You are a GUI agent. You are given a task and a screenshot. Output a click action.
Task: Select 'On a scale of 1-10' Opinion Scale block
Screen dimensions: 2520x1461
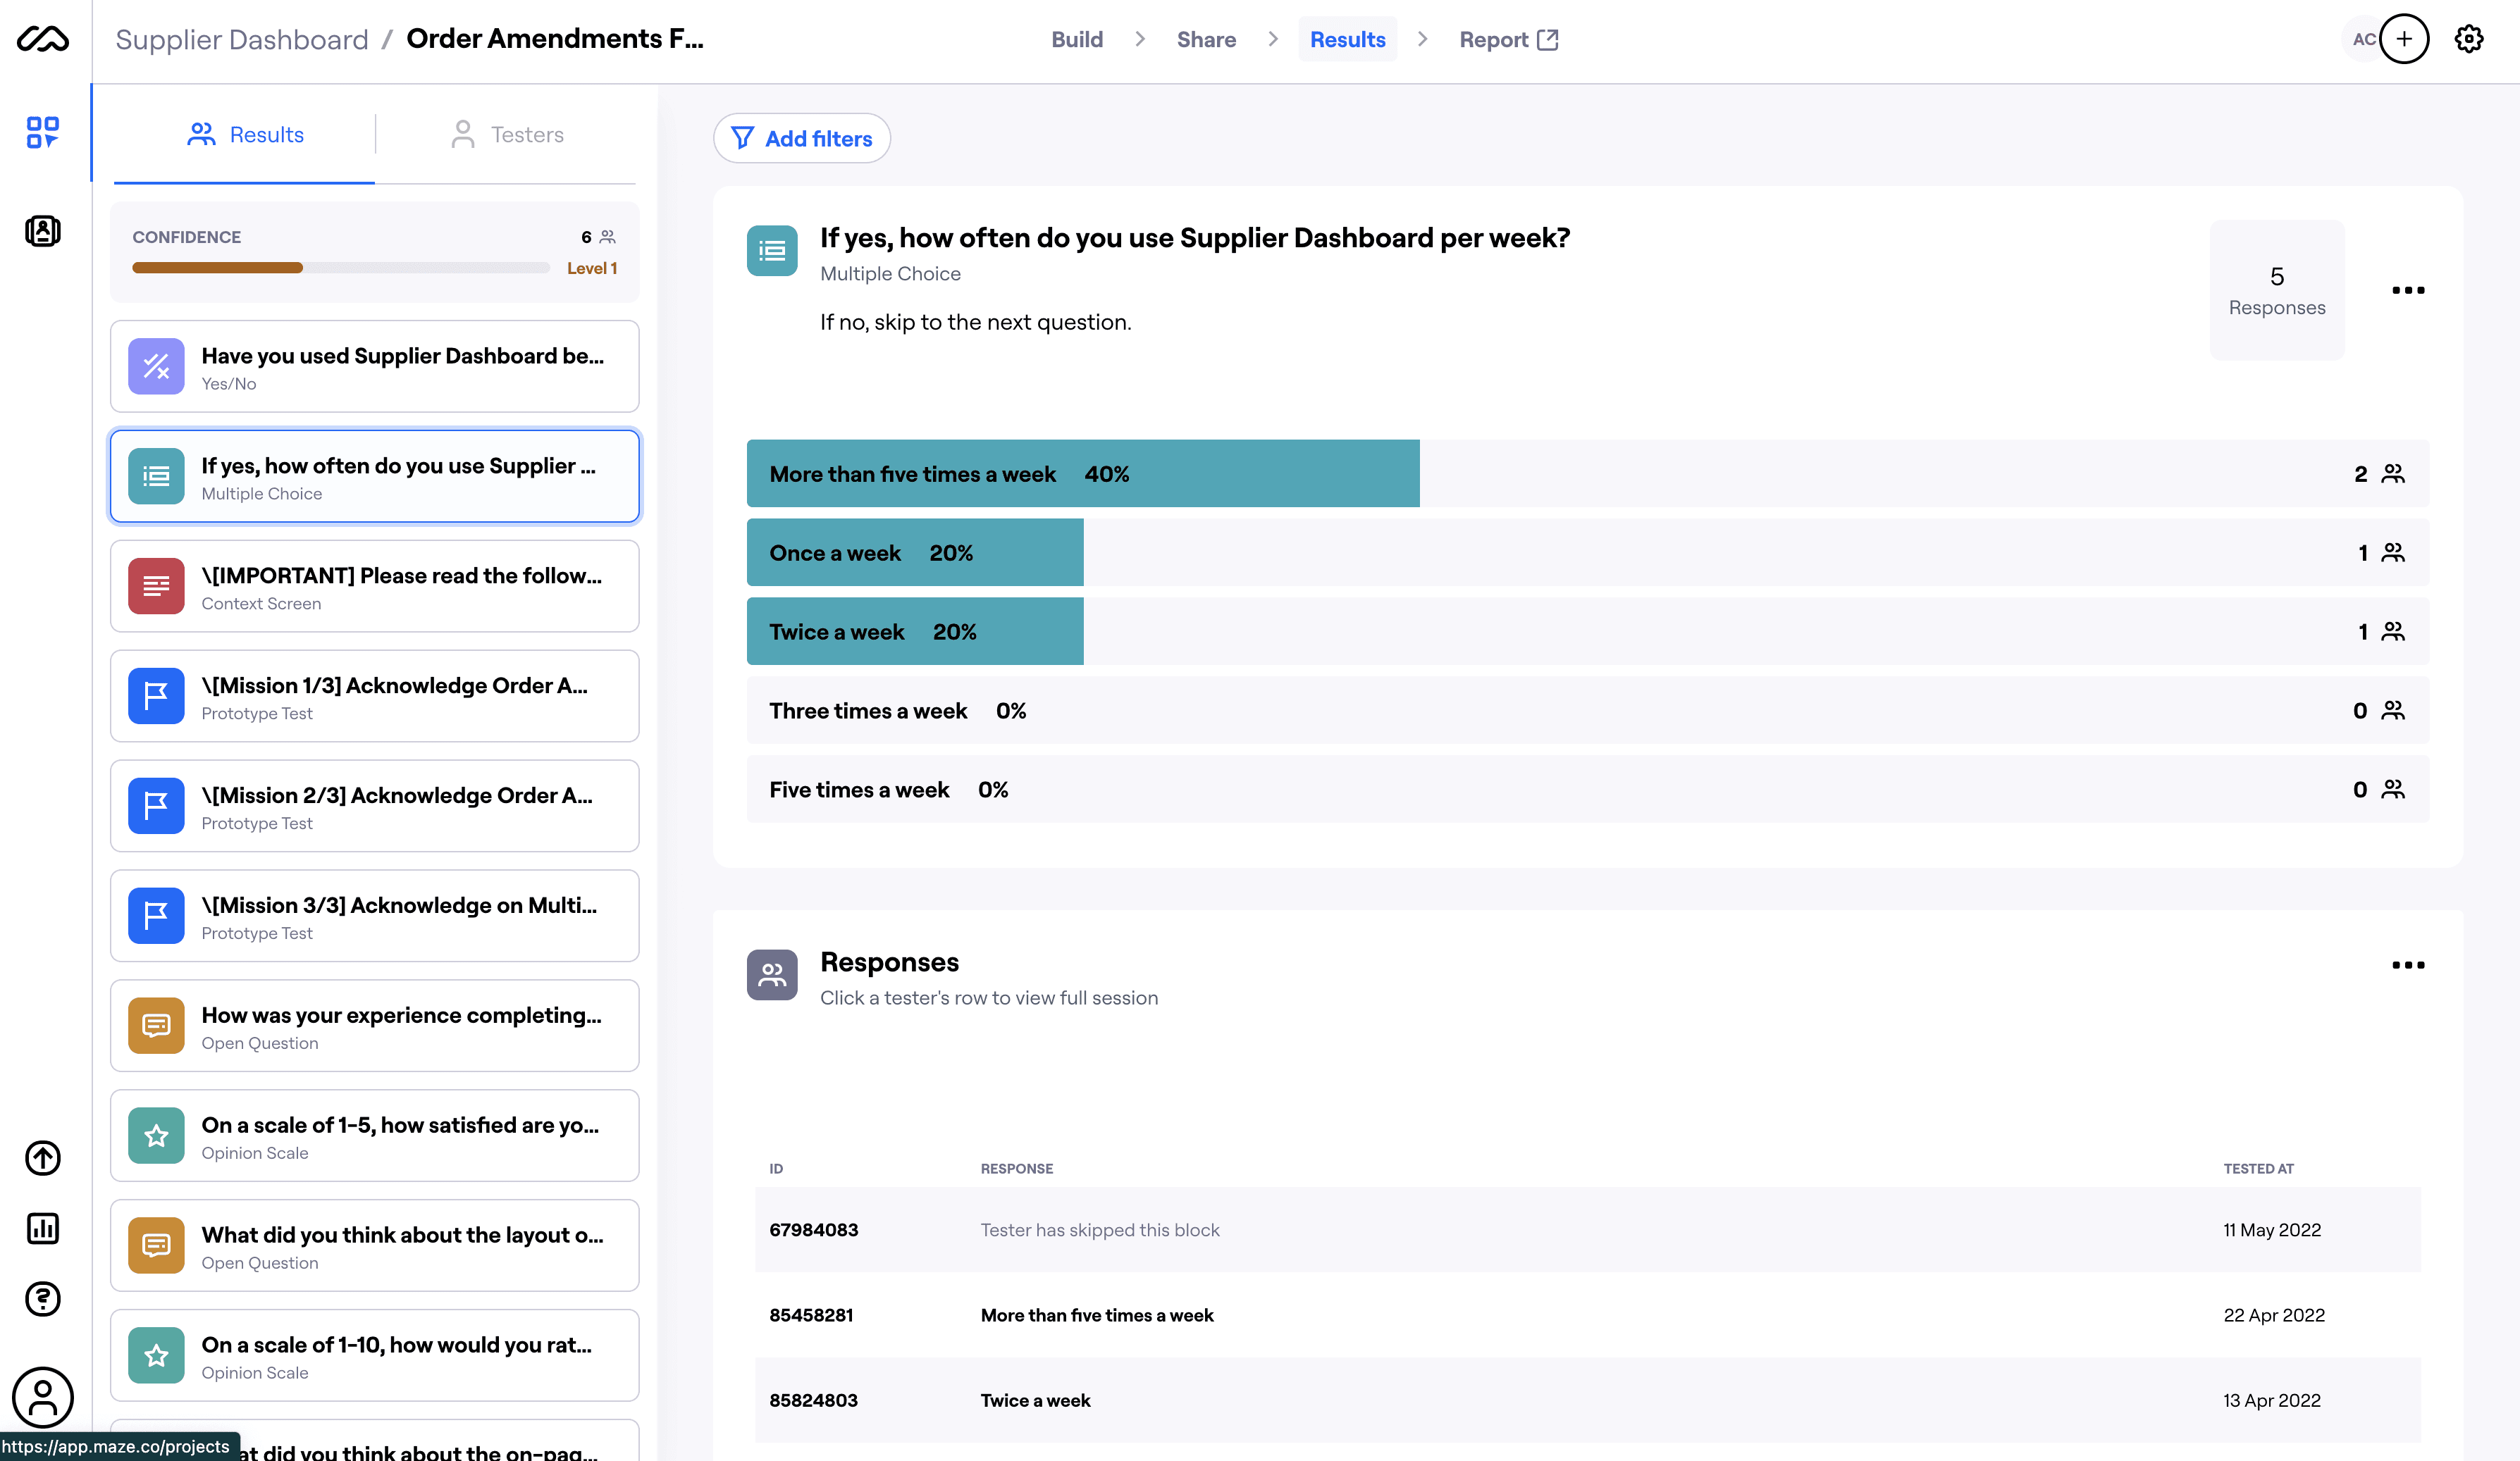(x=375, y=1355)
